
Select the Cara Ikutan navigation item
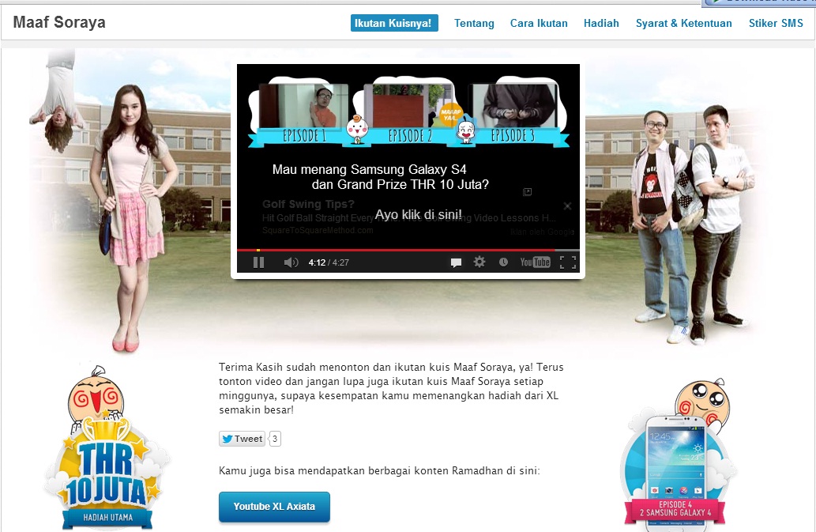pyautogui.click(x=539, y=23)
